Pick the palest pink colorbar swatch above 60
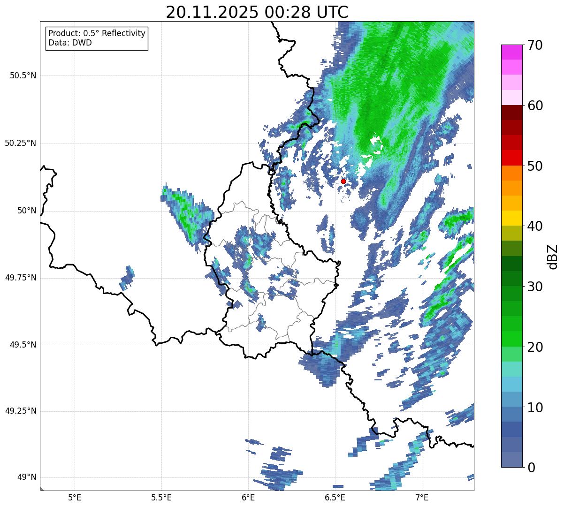The image size is (564, 507). coord(512,98)
